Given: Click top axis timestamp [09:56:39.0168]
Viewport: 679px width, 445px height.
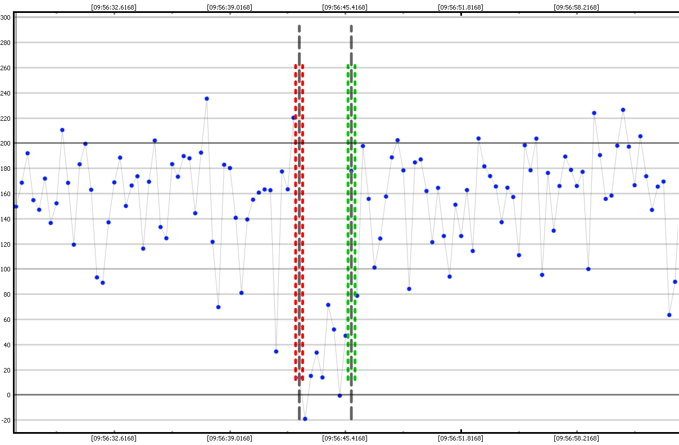Looking at the screenshot, I should (229, 7).
